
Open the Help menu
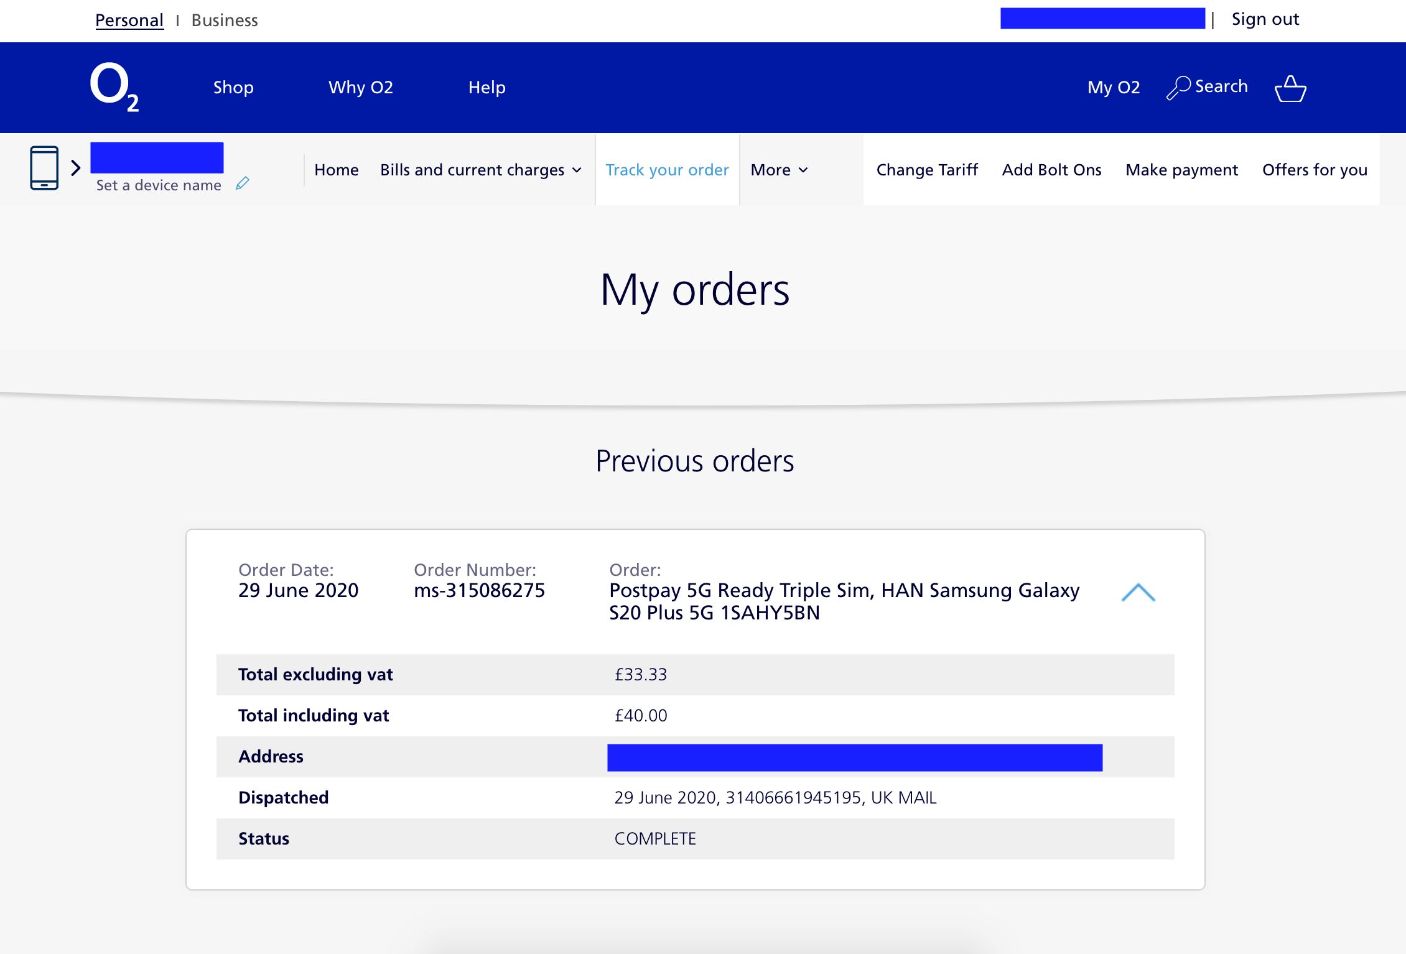tap(487, 87)
